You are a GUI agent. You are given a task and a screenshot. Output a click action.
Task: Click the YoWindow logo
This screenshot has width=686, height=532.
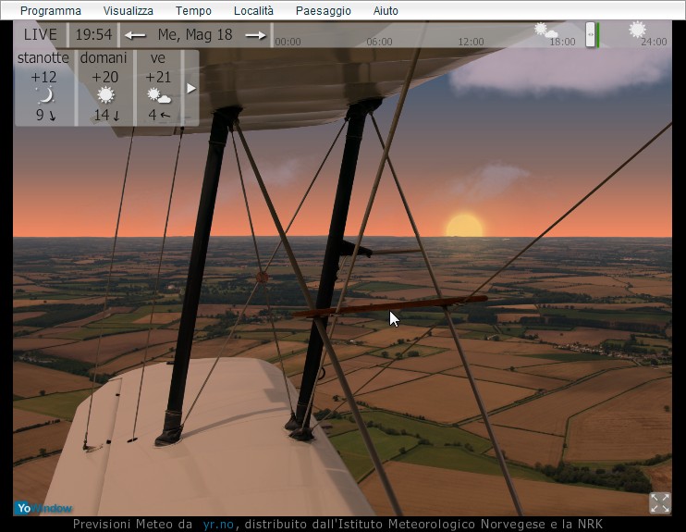43,508
